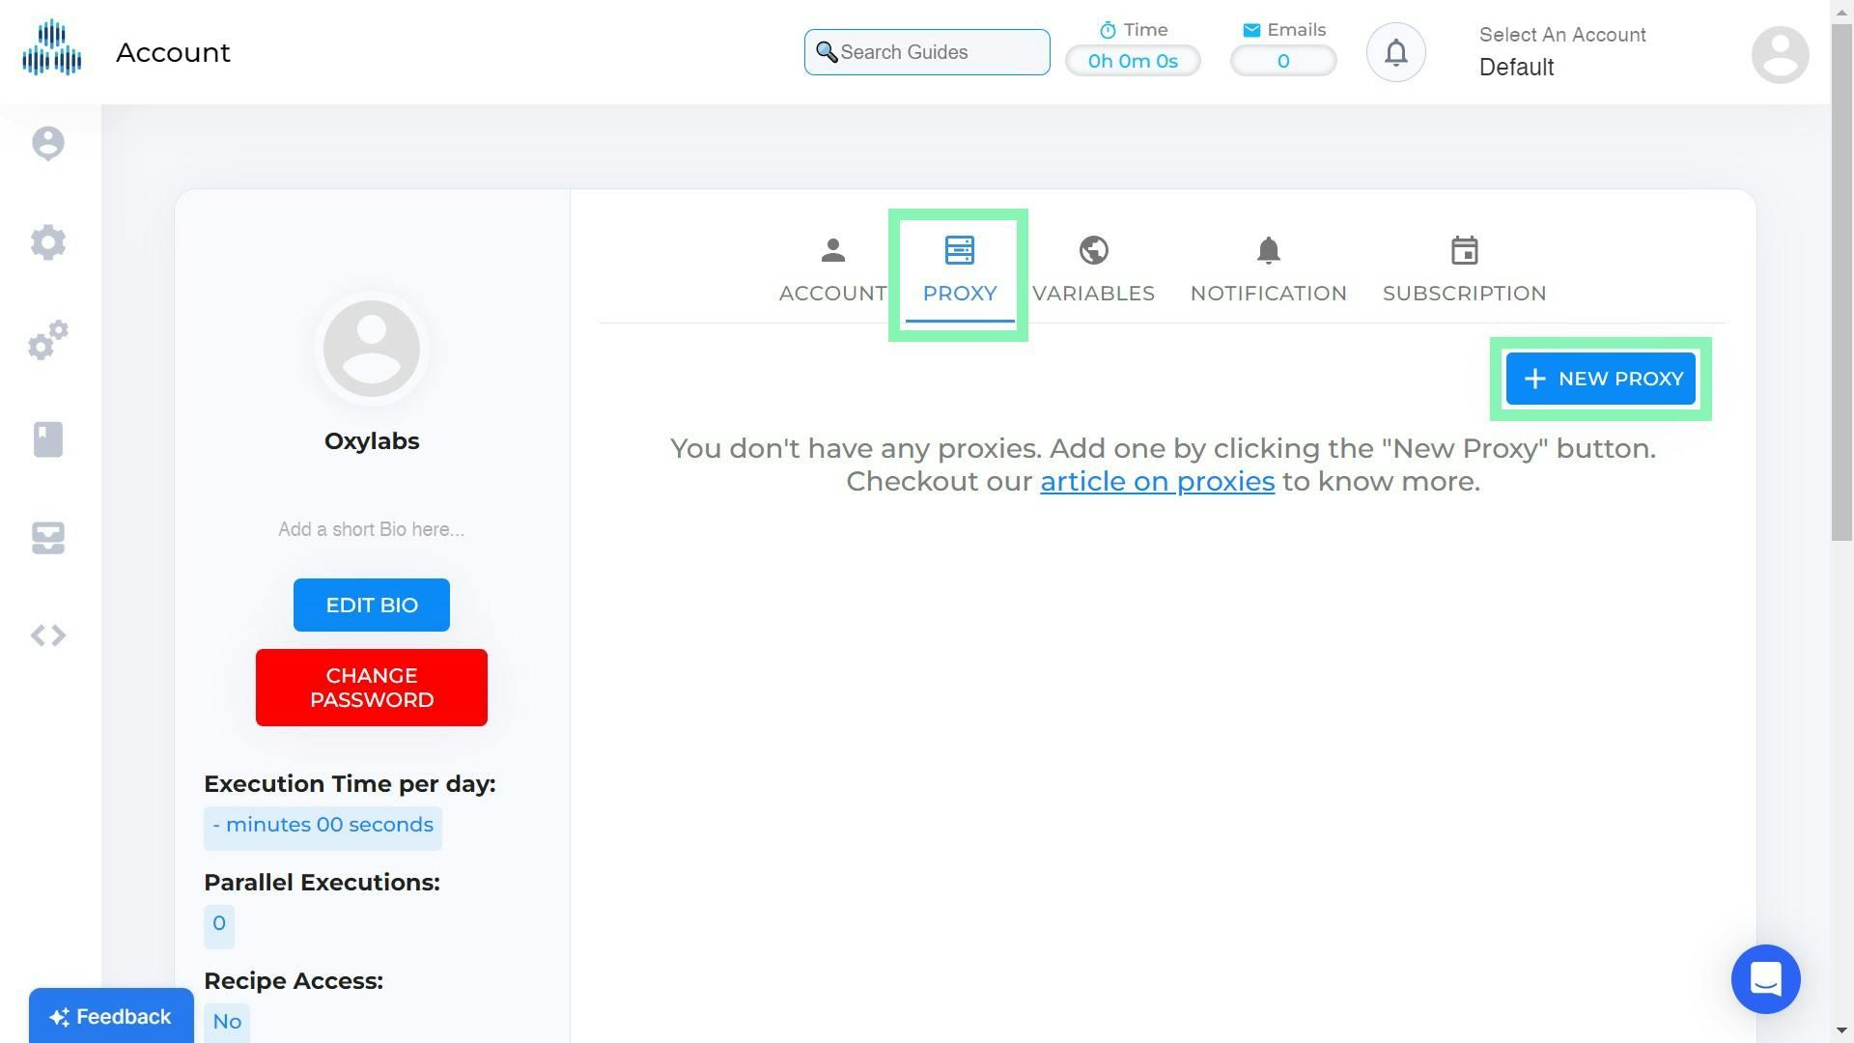
Task: Open the chat support bubble
Action: tap(1765, 979)
